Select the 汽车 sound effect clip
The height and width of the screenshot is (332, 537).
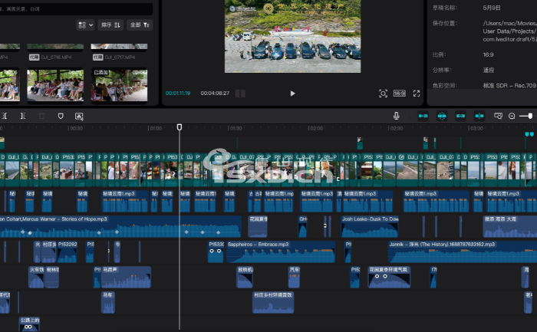pyautogui.click(x=294, y=278)
